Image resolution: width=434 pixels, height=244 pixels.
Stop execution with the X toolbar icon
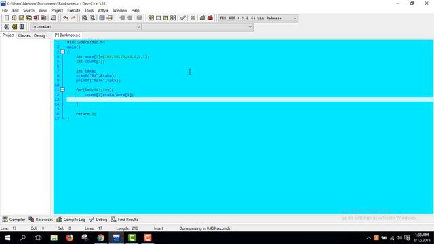[x=193, y=18]
